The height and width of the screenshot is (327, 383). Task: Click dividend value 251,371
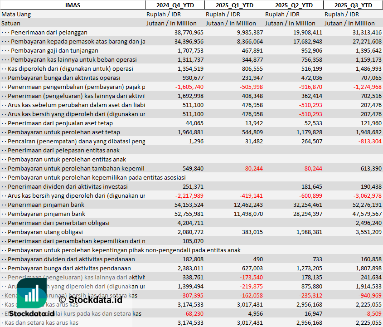click(x=193, y=186)
